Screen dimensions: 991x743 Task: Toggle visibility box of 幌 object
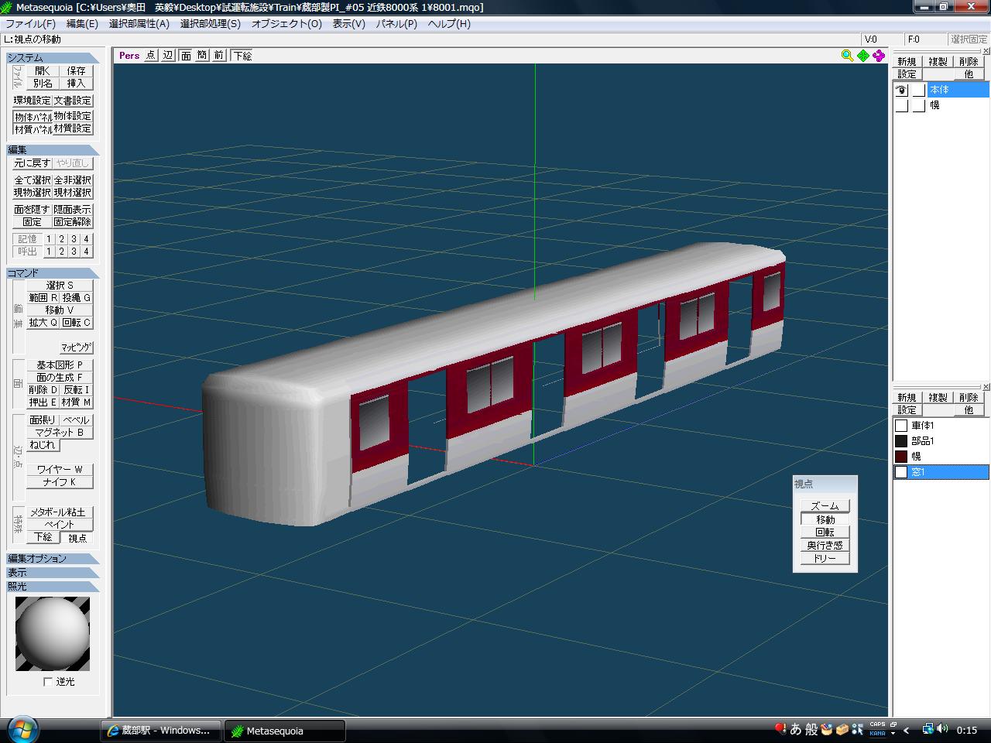902,105
